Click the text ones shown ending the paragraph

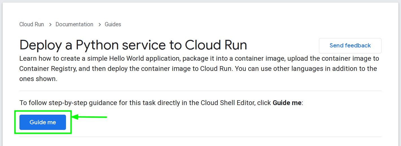tap(38, 79)
